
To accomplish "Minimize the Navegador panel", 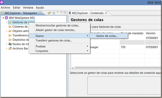I will (x=61, y=12).
